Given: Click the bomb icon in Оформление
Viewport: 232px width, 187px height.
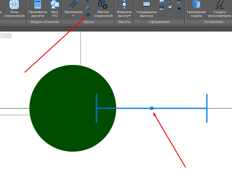Looking at the screenshot, I should 179,7.
